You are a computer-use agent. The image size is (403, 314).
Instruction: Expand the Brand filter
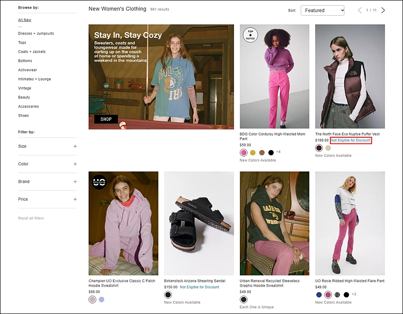[47, 182]
